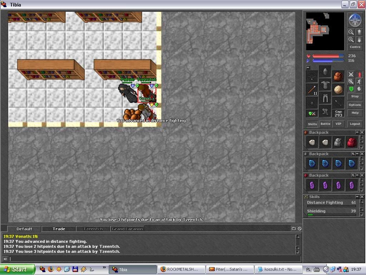Viewport: 366px width, 275px height.
Task: Click the Skills panel scroll-down arrow
Action: click(x=362, y=215)
